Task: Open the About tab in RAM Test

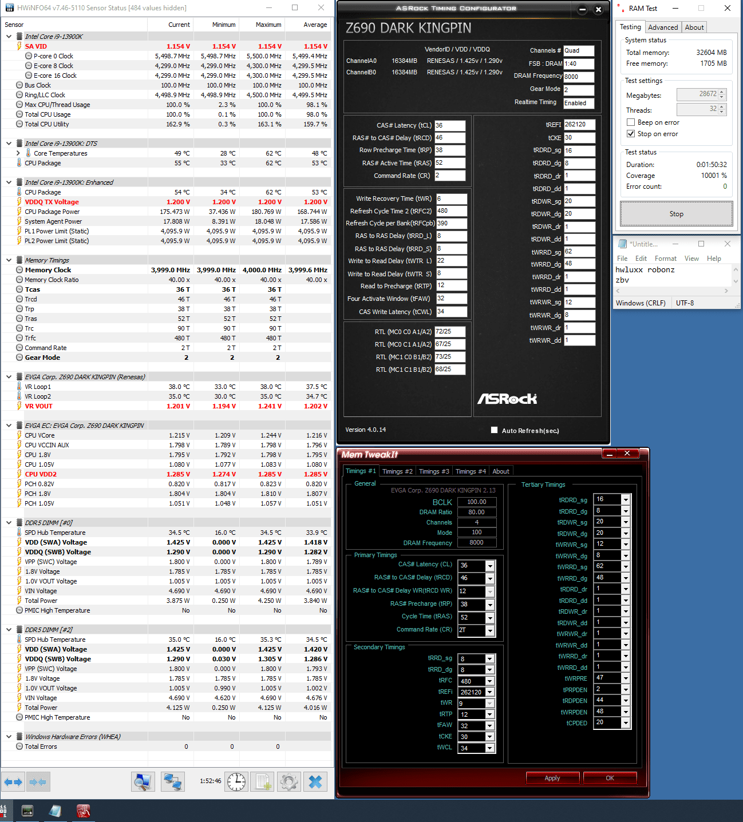Action: pyautogui.click(x=694, y=27)
